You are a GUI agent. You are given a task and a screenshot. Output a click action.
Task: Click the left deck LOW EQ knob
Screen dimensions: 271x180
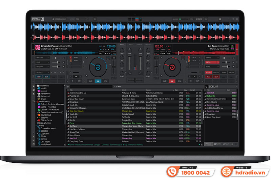(122, 65)
